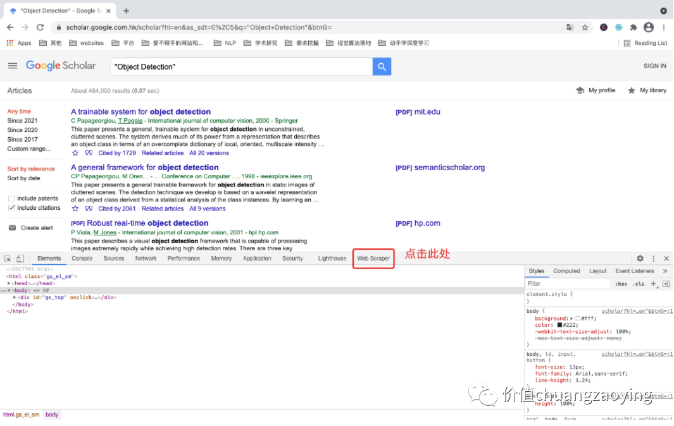The width and height of the screenshot is (674, 426).
Task: Open the Chrome profile avatar
Action: point(648,27)
